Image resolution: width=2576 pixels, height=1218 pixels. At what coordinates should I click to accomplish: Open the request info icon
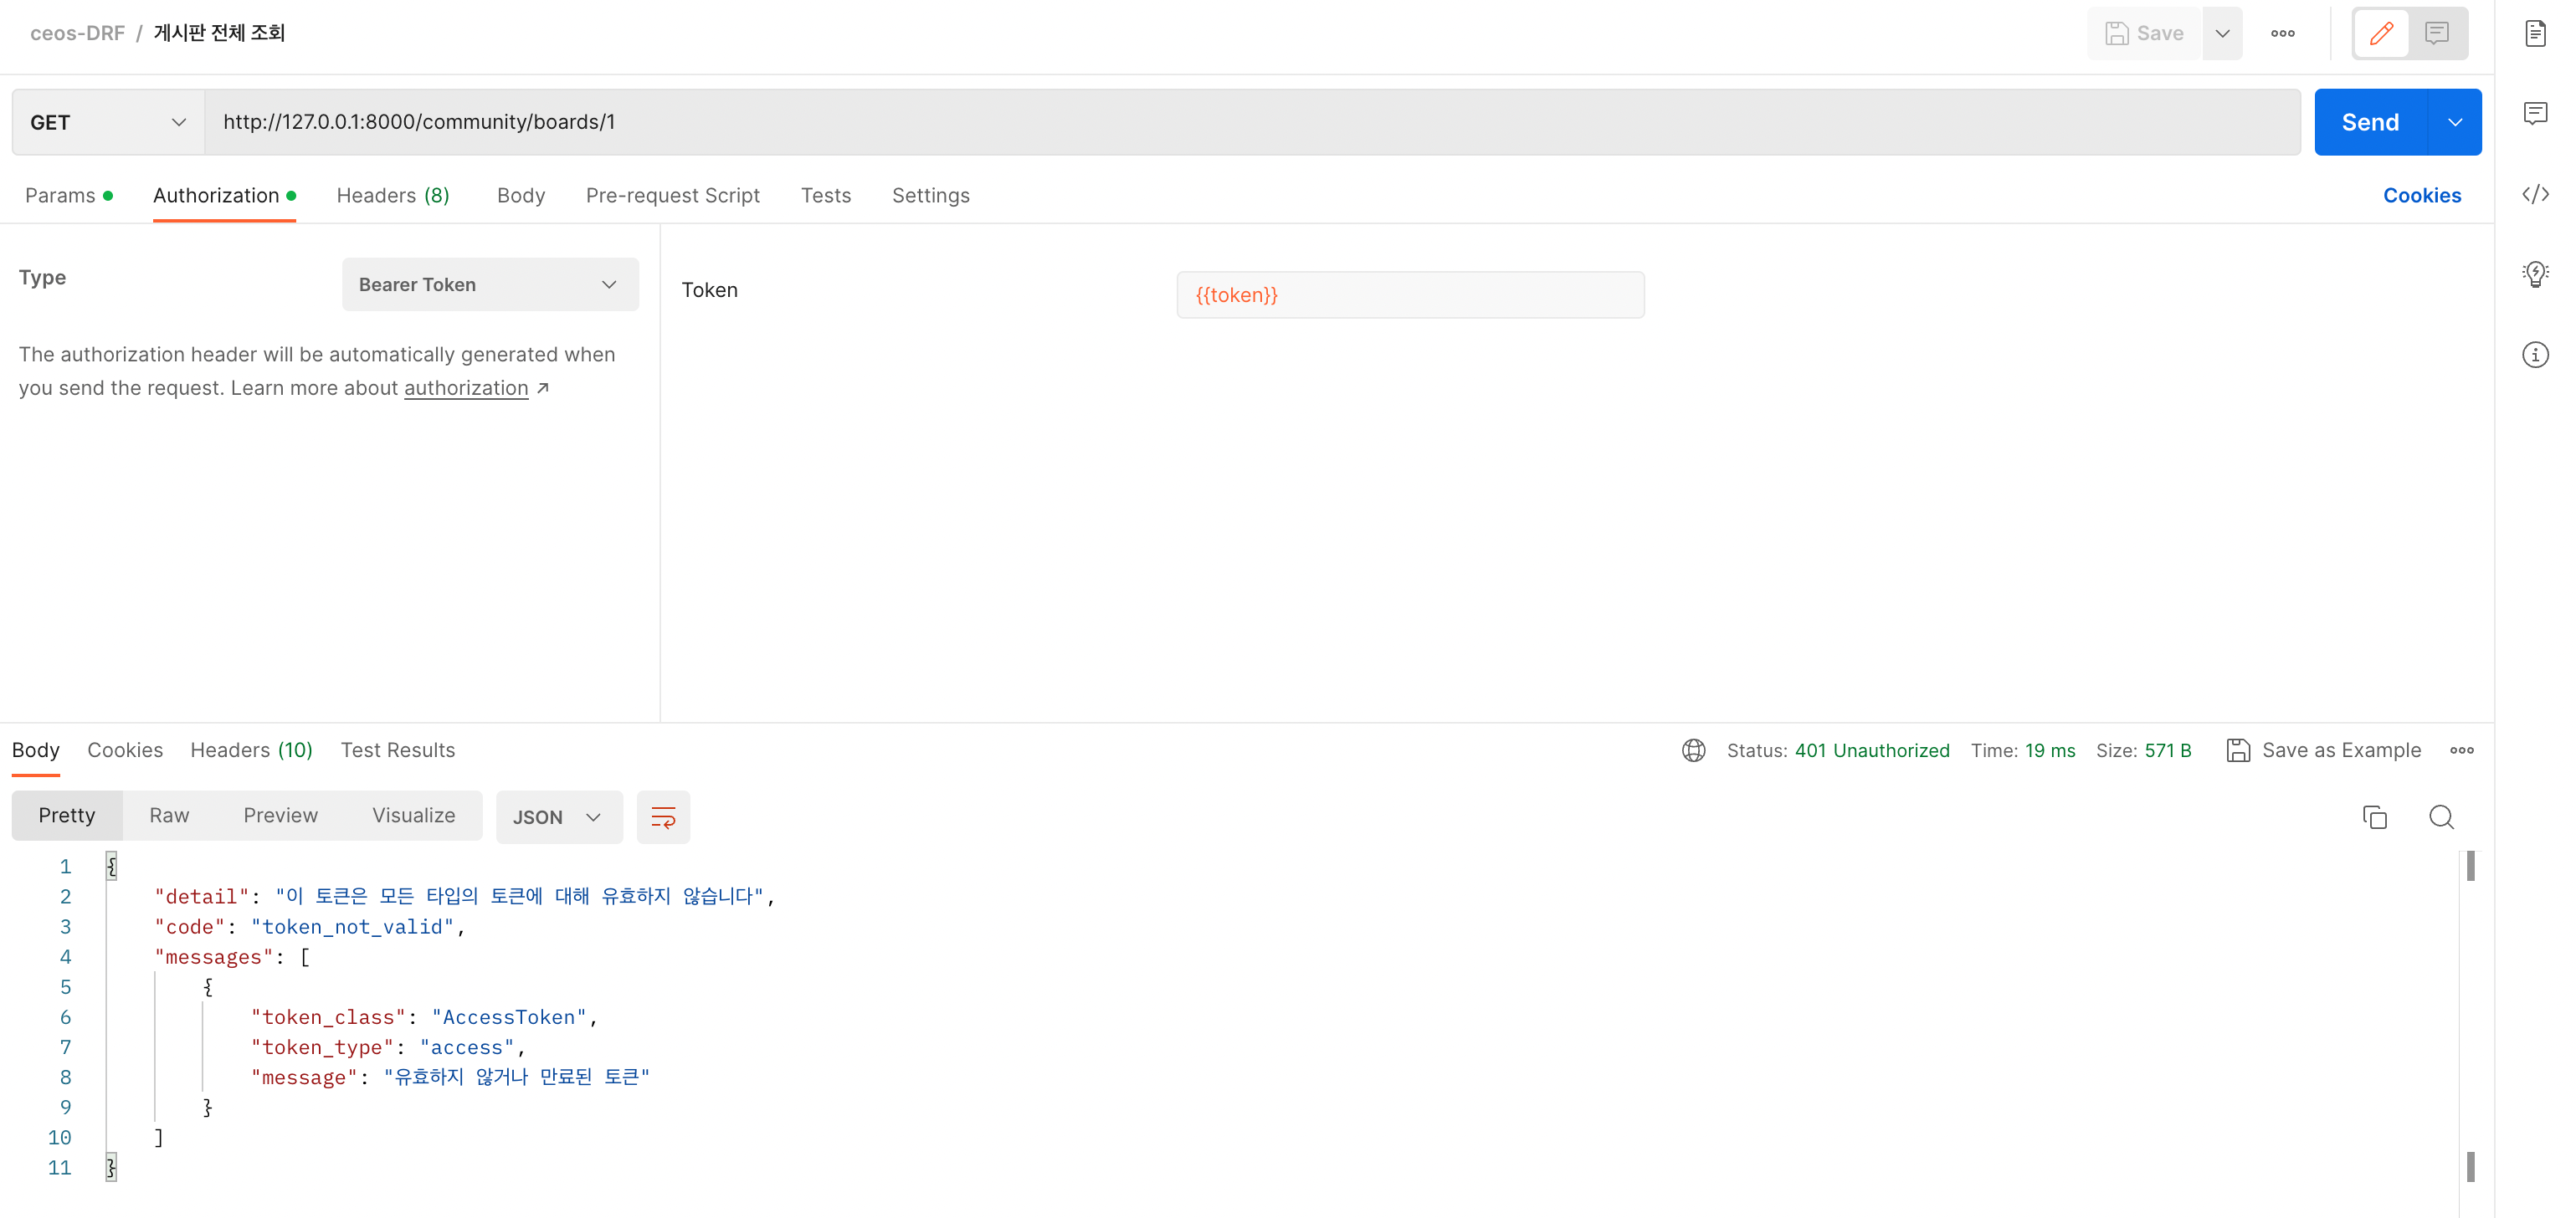click(x=2535, y=355)
